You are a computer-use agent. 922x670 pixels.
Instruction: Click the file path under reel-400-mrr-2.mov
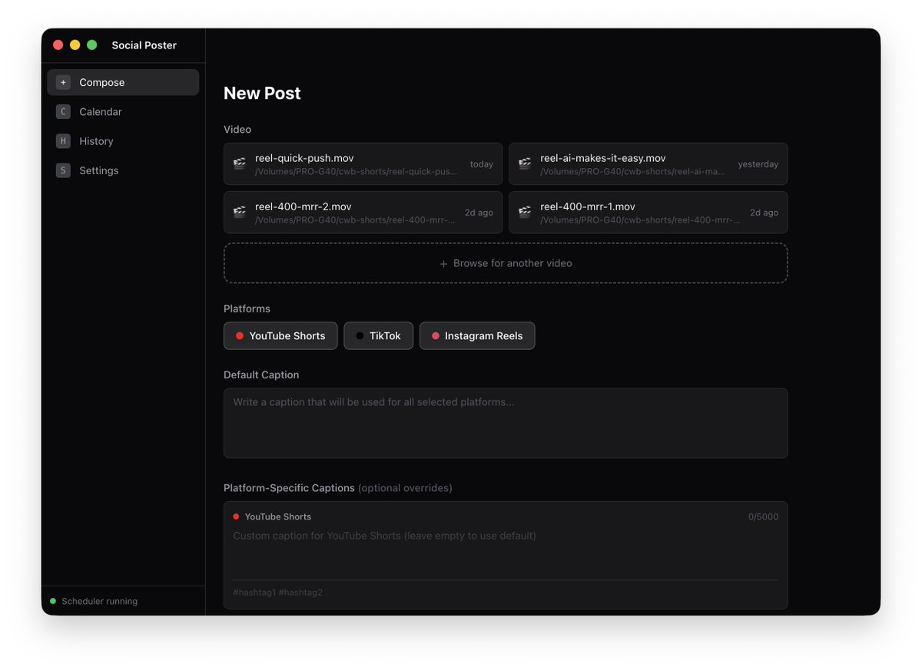(x=355, y=220)
